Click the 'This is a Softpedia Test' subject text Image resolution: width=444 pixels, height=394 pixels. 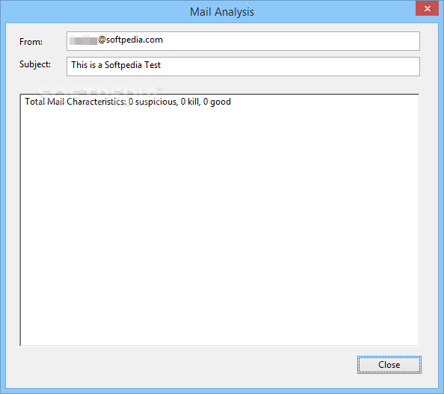116,65
